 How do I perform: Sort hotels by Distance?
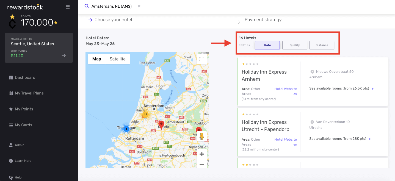point(322,45)
